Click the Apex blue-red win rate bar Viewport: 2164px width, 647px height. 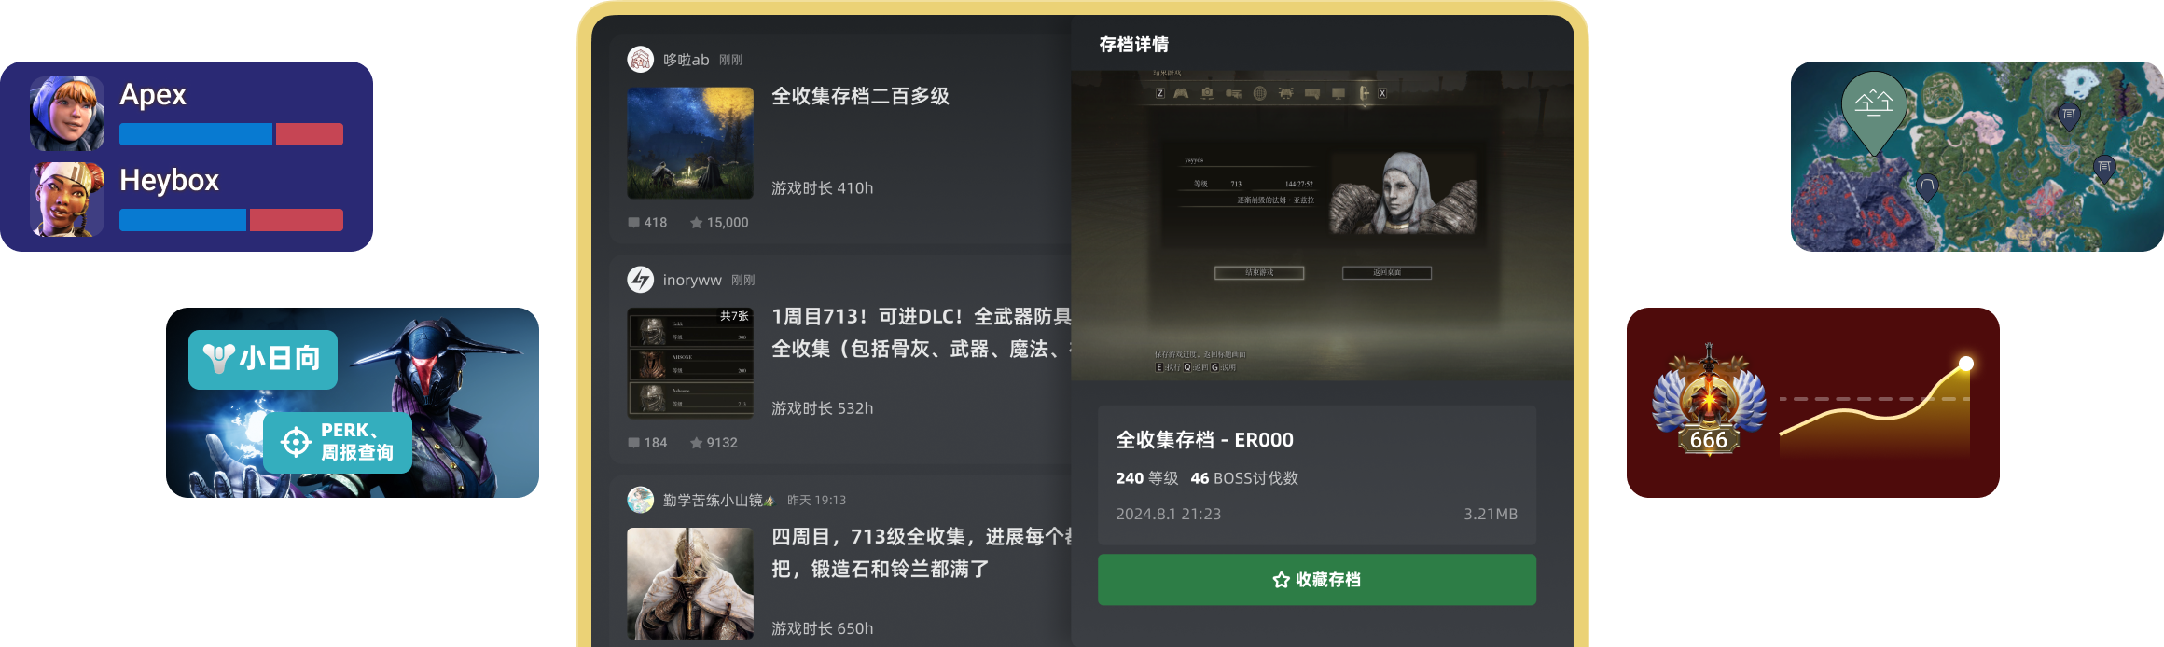(231, 134)
